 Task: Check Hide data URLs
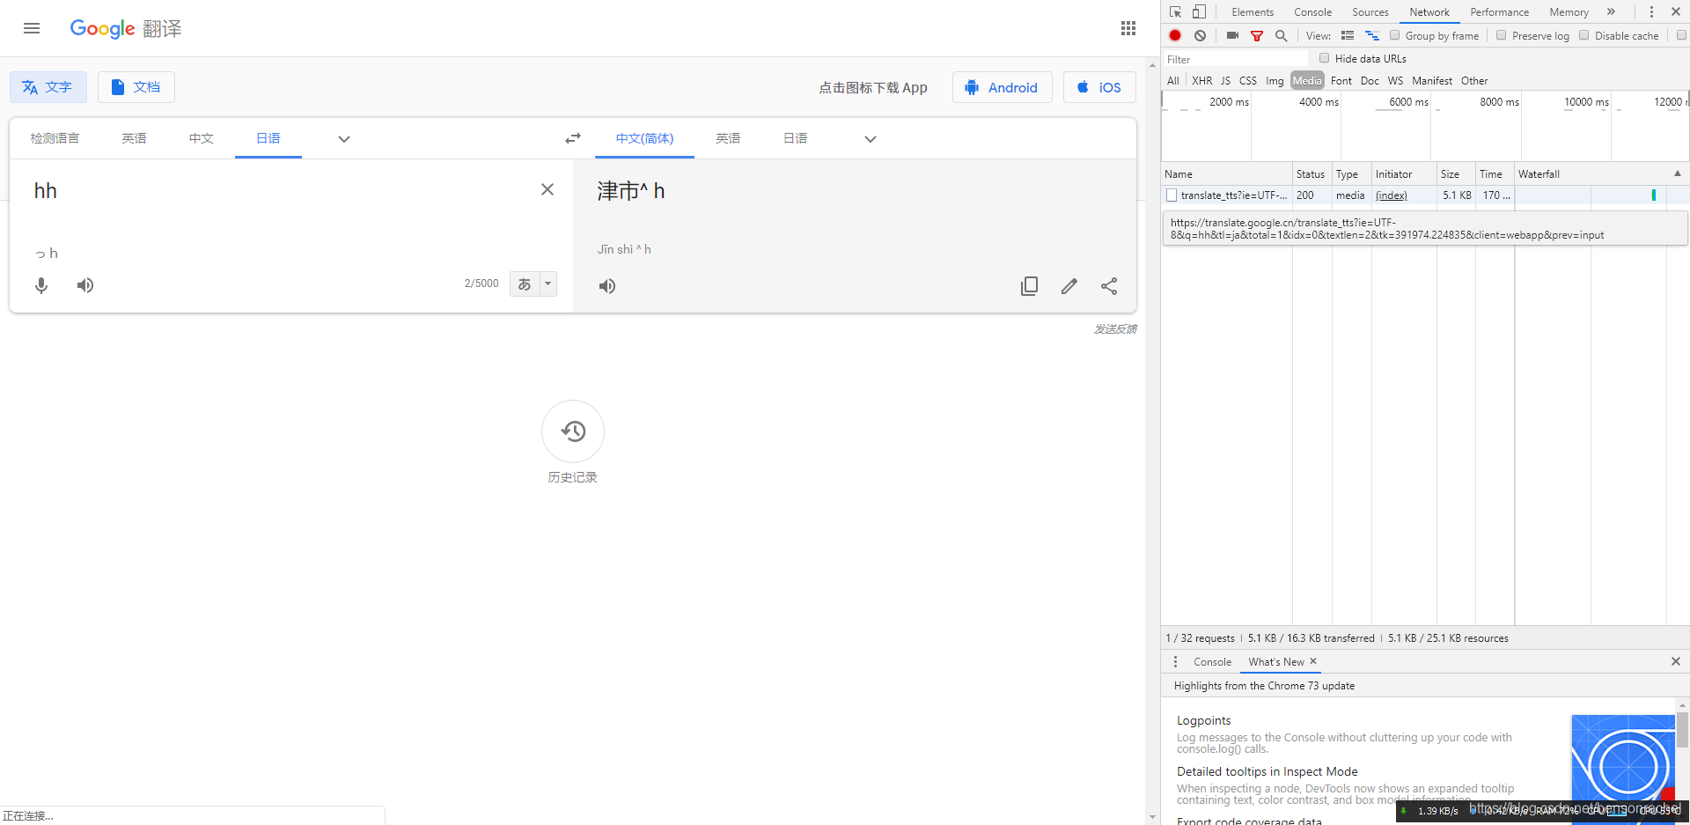[1324, 58]
